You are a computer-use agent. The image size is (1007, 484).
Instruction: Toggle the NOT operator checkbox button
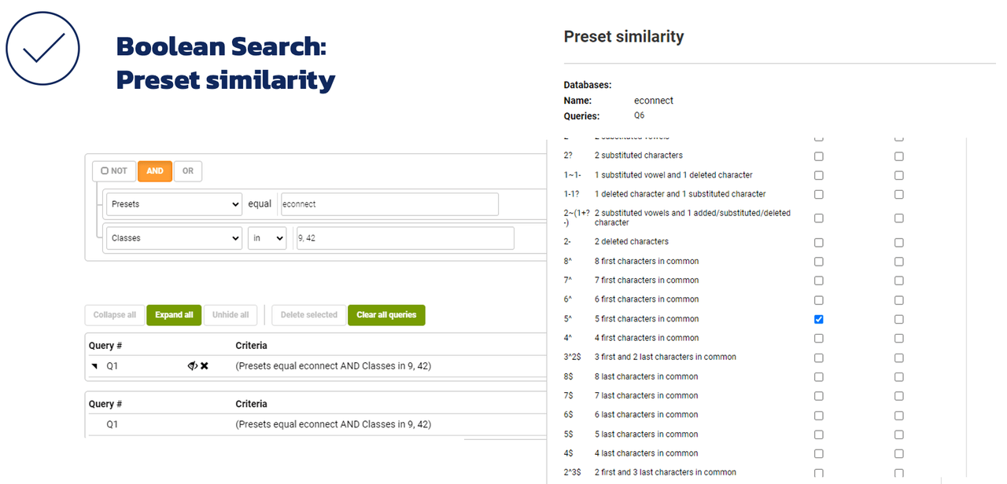[x=114, y=171]
